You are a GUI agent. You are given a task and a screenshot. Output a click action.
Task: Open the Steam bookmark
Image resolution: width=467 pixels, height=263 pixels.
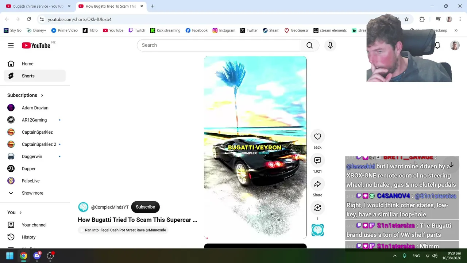[x=271, y=30]
